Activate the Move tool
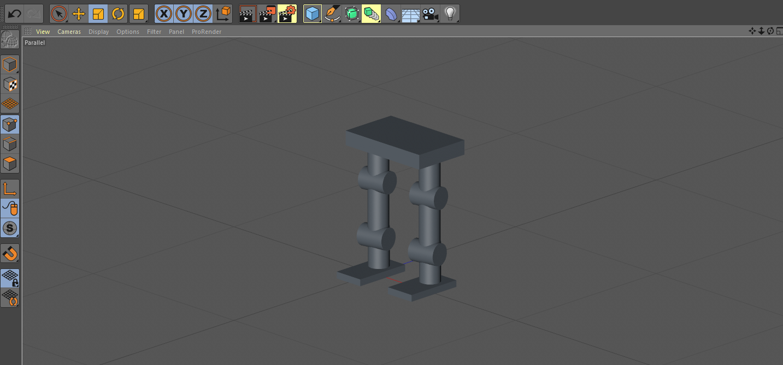The width and height of the screenshot is (783, 365). click(x=79, y=13)
